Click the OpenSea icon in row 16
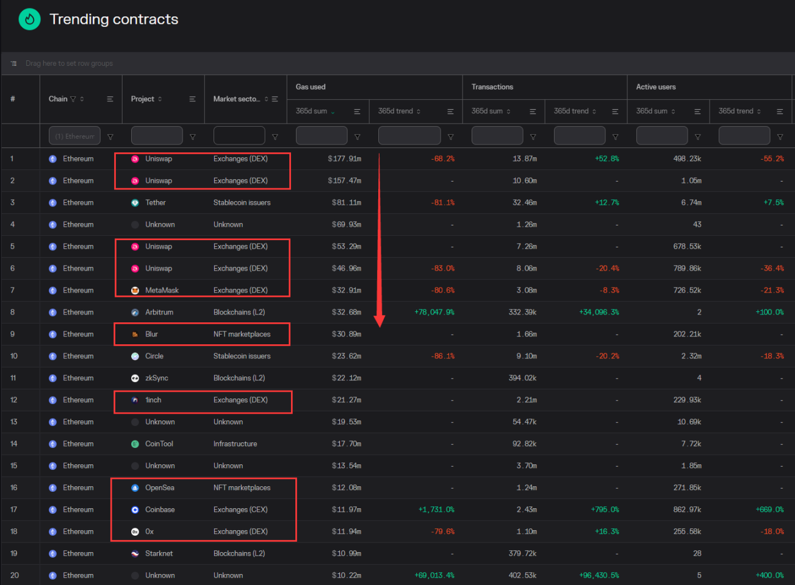Image resolution: width=795 pixels, height=585 pixels. click(135, 488)
